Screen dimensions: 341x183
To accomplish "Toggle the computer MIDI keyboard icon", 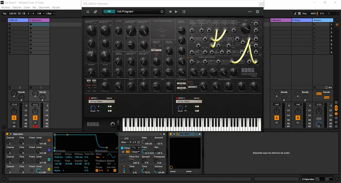I will (x=299, y=13).
